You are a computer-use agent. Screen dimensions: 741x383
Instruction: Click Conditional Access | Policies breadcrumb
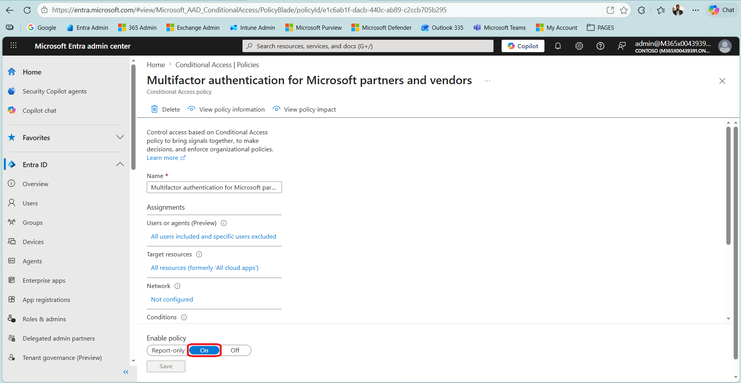217,65
